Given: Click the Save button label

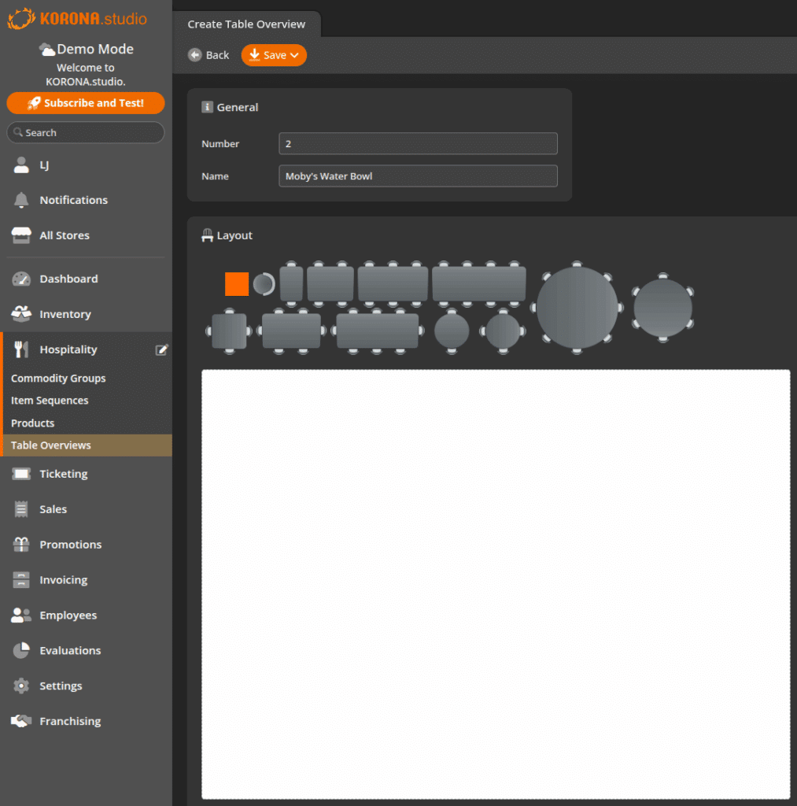Looking at the screenshot, I should coord(275,56).
